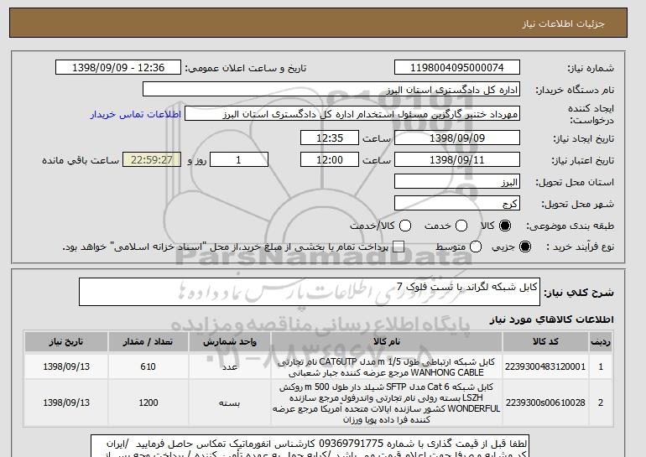The image size is (646, 457).
Task: Toggle the Islamic treasury payment checkbox
Action: pos(399,247)
